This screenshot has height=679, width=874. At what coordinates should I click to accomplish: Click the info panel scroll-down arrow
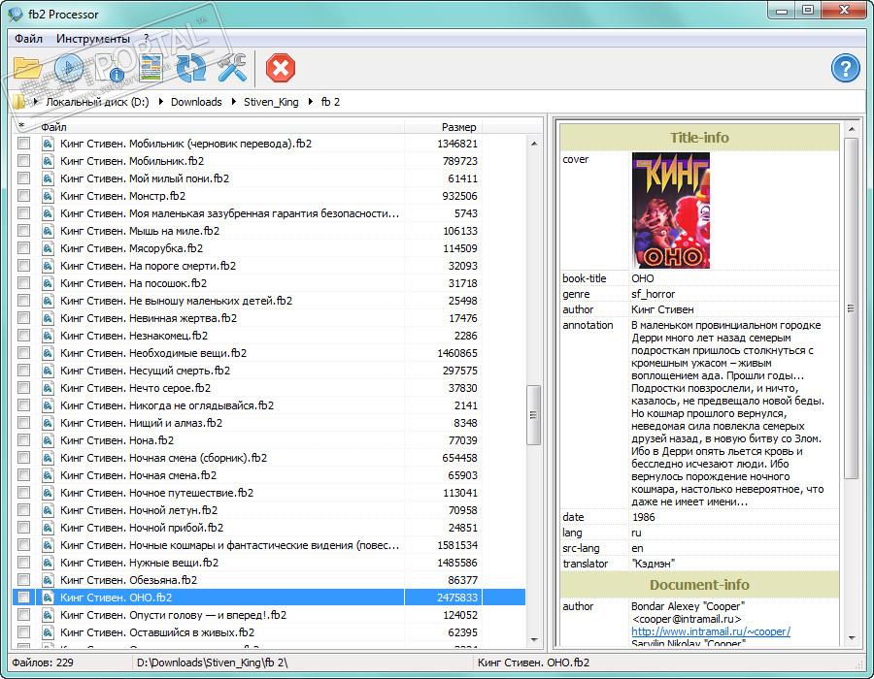point(851,638)
